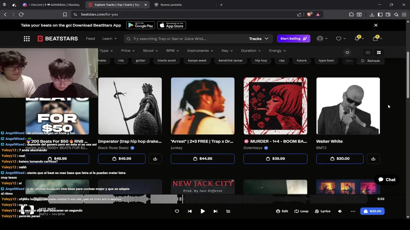
Task: Download the Imperator track for free
Action: [155, 159]
